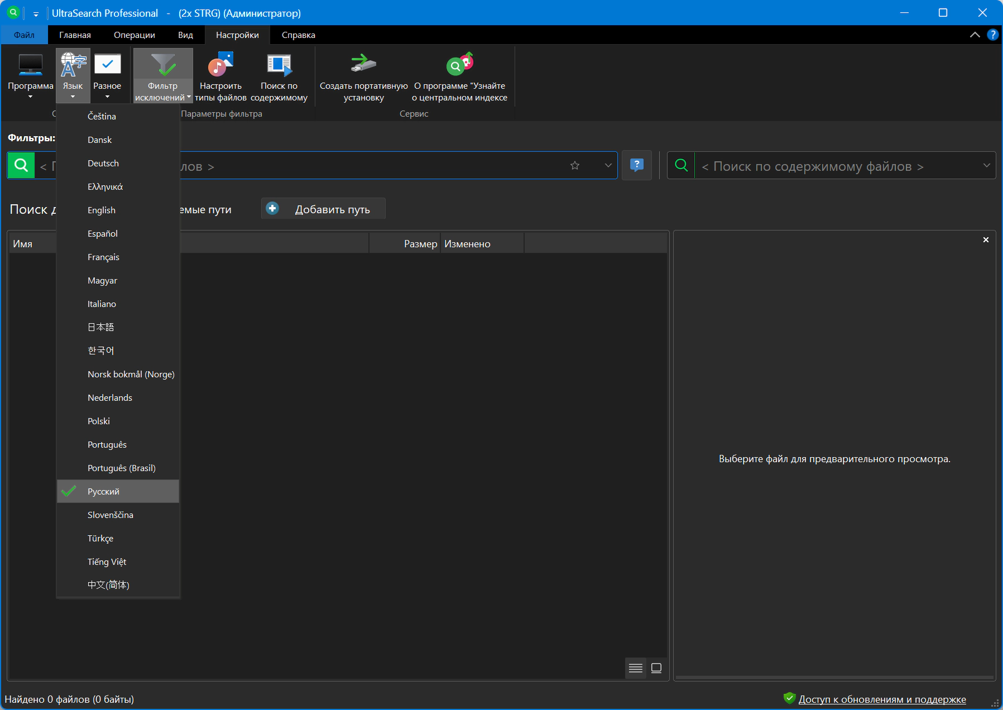1003x710 pixels.
Task: Switch to preview layout view icon
Action: pyautogui.click(x=656, y=668)
